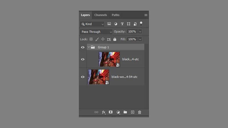Switch to the Channels tab
The width and height of the screenshot is (228, 128).
tap(101, 15)
